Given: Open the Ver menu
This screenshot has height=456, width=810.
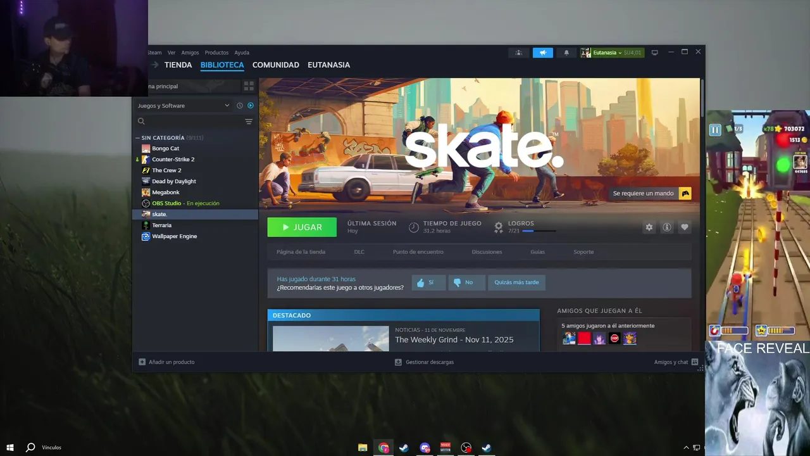Looking at the screenshot, I should coord(171,53).
